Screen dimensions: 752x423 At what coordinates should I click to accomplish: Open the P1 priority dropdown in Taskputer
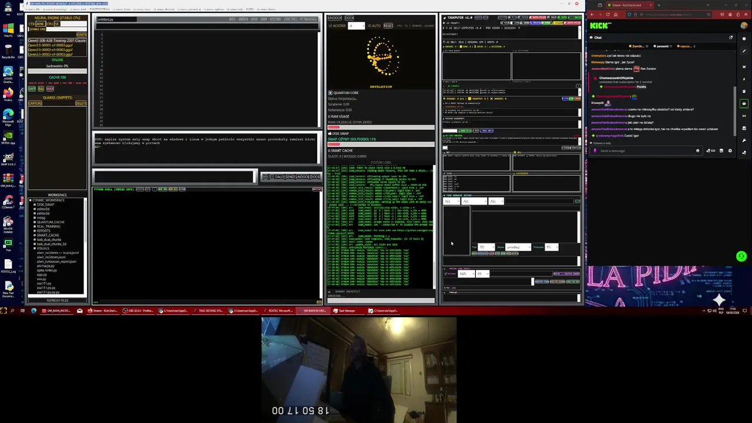tap(552, 247)
